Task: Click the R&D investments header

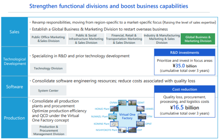Action: pos(184,52)
